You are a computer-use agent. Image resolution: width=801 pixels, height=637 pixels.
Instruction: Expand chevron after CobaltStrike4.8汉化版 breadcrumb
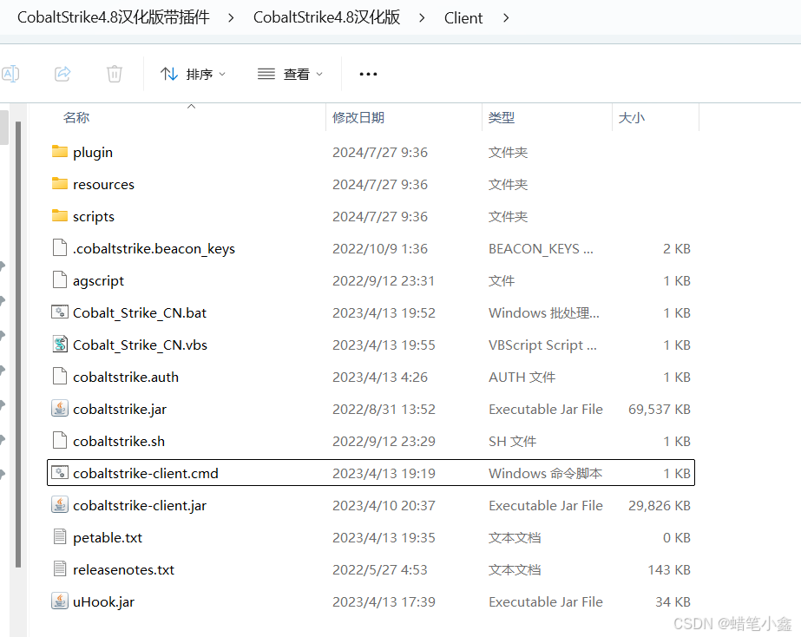pos(422,18)
